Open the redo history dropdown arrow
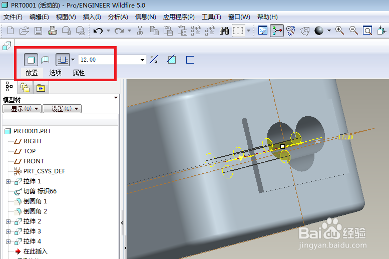The width and height of the screenshot is (389, 259). point(130,31)
